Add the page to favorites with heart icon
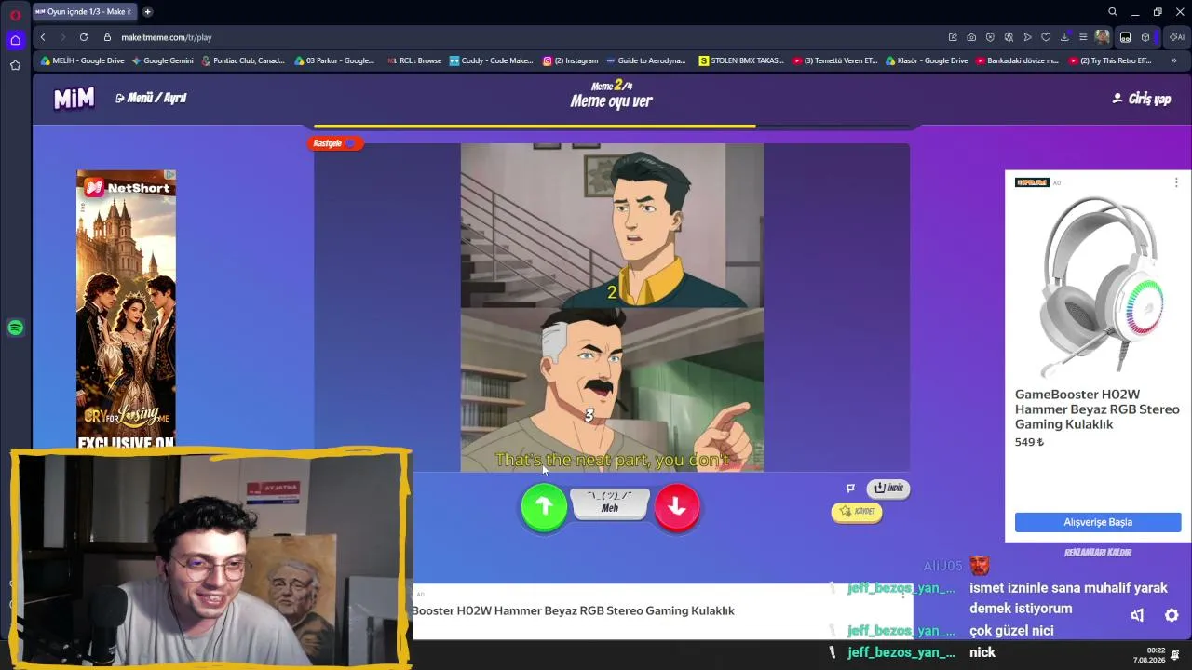The height and width of the screenshot is (670, 1192). click(x=1046, y=37)
